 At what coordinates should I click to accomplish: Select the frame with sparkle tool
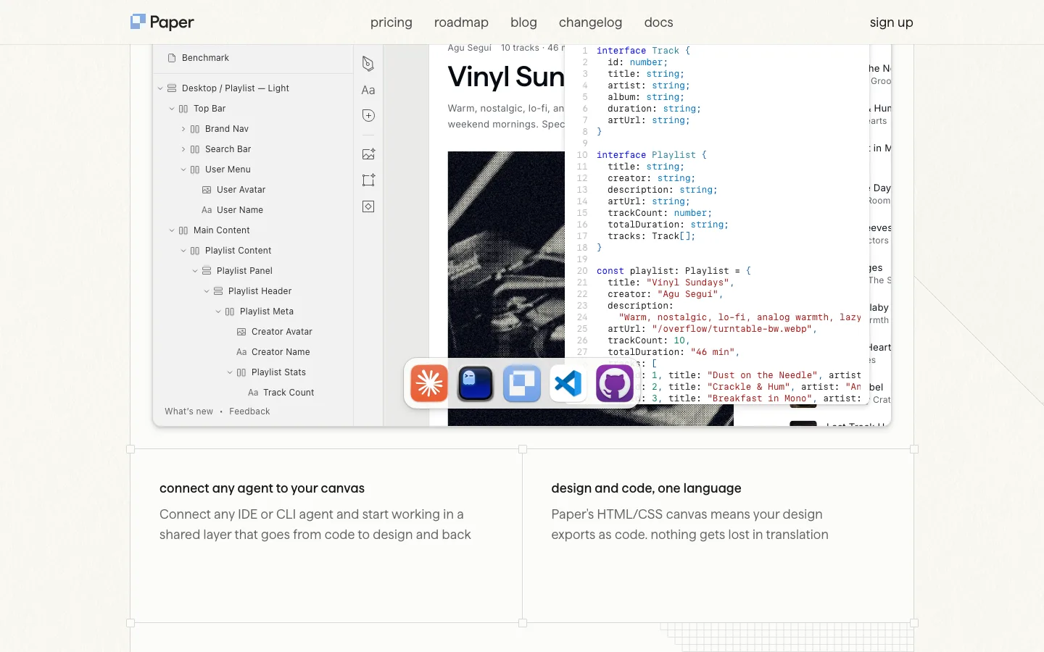point(368,180)
